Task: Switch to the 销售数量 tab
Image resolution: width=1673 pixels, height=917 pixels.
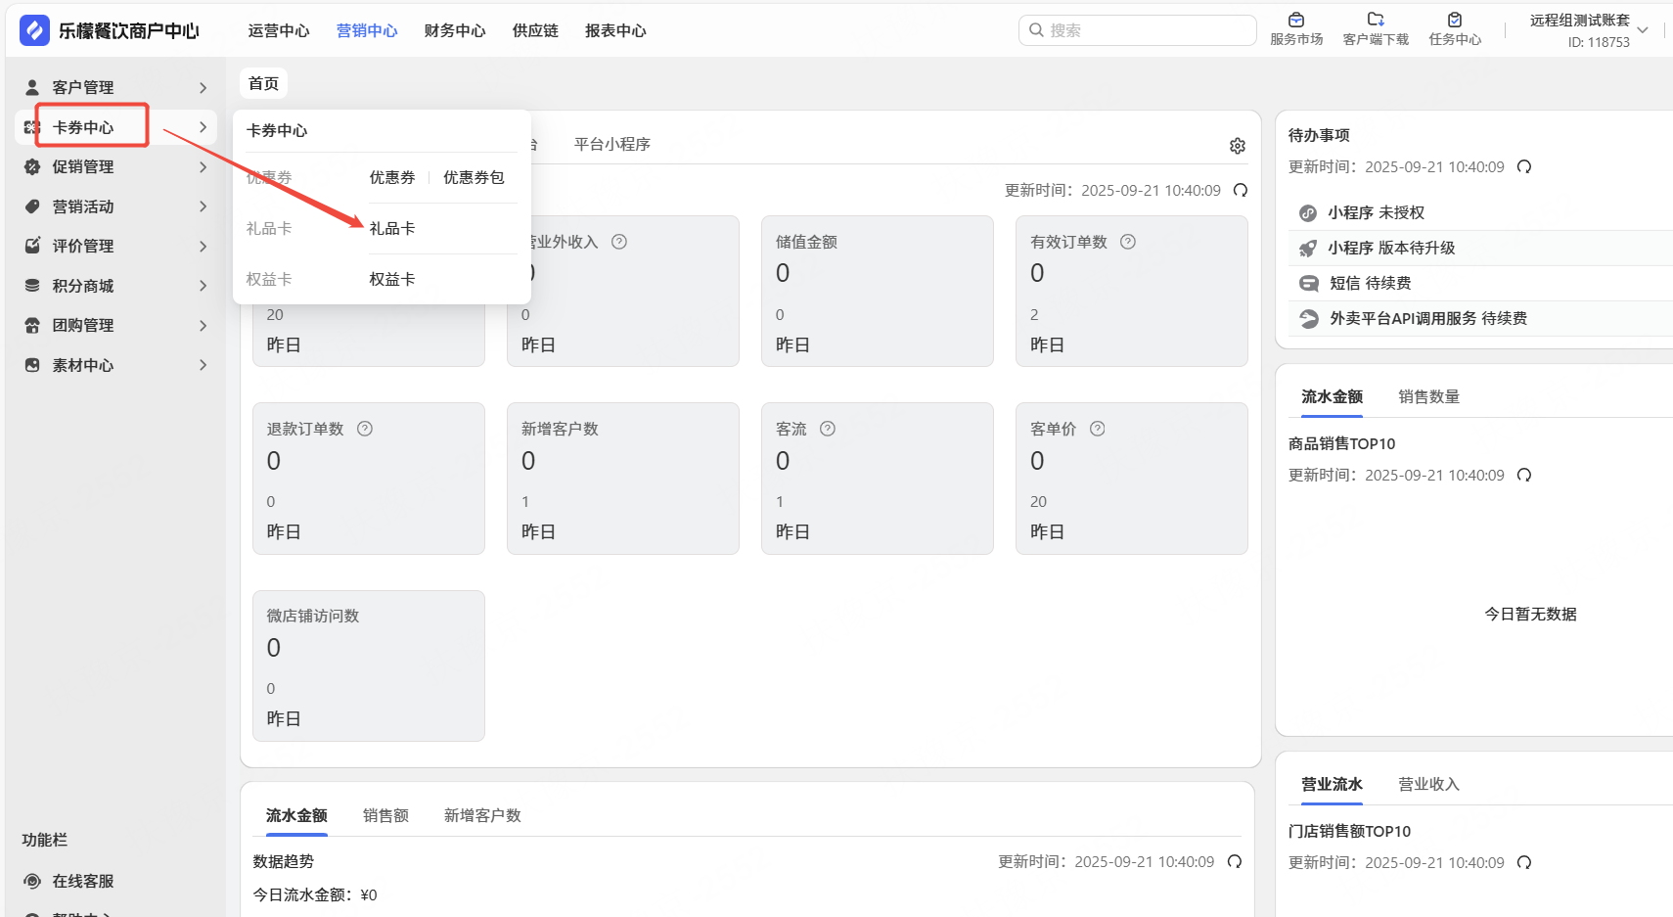Action: click(1428, 396)
